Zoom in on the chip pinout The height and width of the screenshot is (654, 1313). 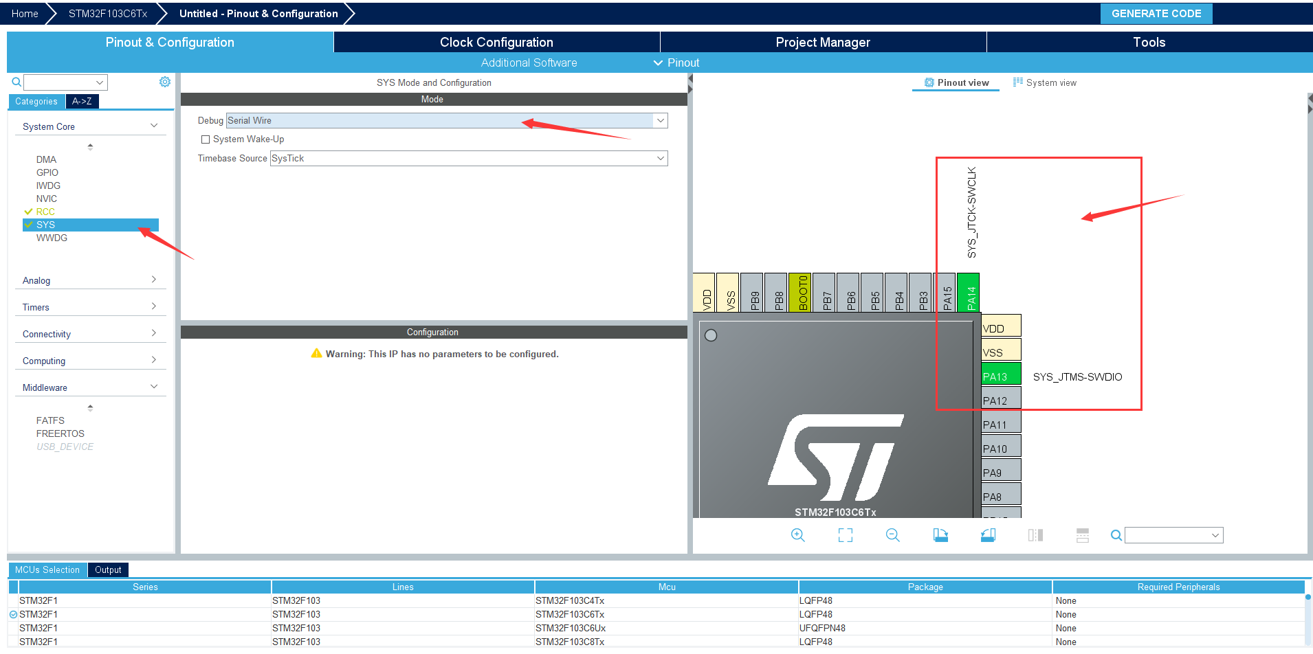point(797,535)
